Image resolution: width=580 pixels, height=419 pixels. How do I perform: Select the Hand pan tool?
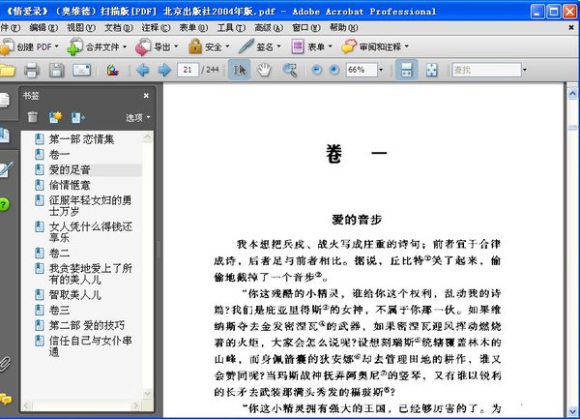262,71
